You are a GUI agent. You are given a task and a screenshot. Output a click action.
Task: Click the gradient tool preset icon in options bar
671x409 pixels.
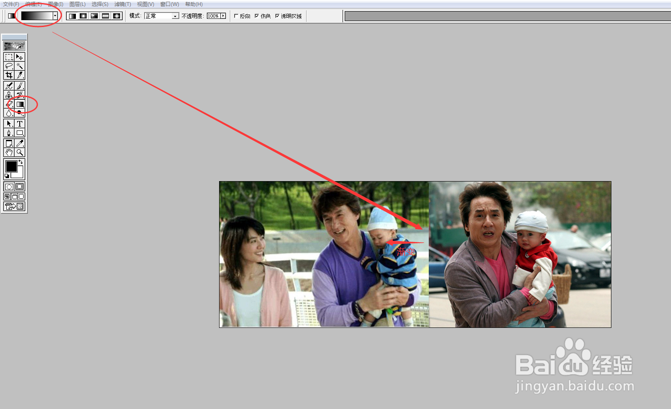click(x=12, y=16)
